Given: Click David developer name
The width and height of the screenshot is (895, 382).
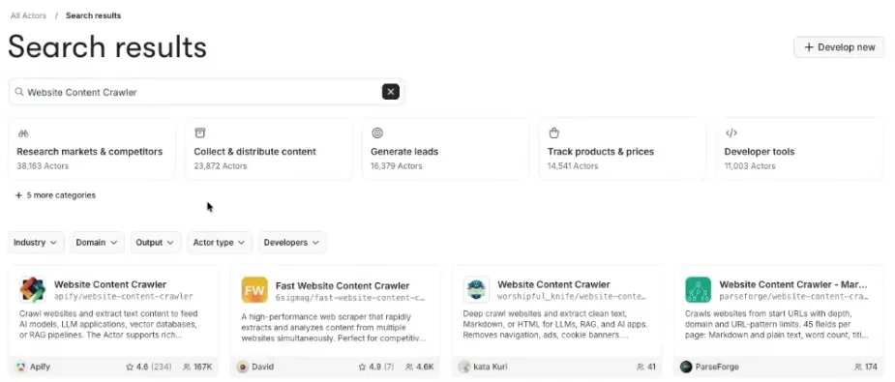Looking at the screenshot, I should 262,367.
